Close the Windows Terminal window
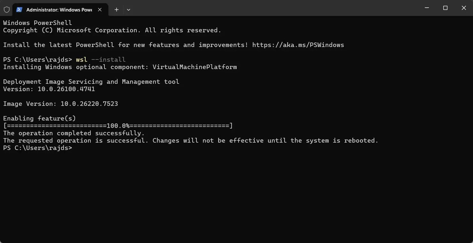The width and height of the screenshot is (473, 243). click(464, 8)
